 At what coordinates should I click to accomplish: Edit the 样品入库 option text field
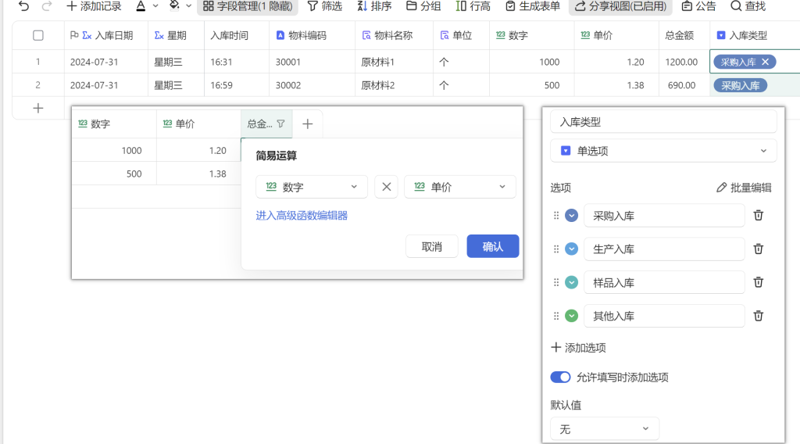664,282
